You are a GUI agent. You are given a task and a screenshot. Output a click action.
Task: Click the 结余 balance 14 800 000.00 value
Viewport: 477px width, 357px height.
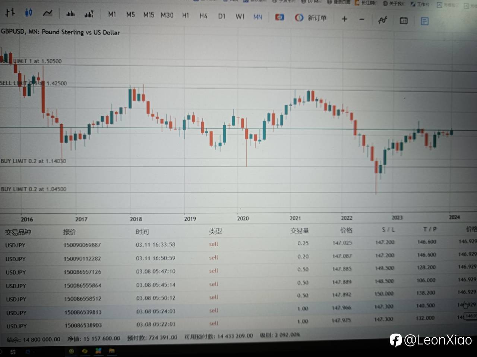(x=41, y=339)
